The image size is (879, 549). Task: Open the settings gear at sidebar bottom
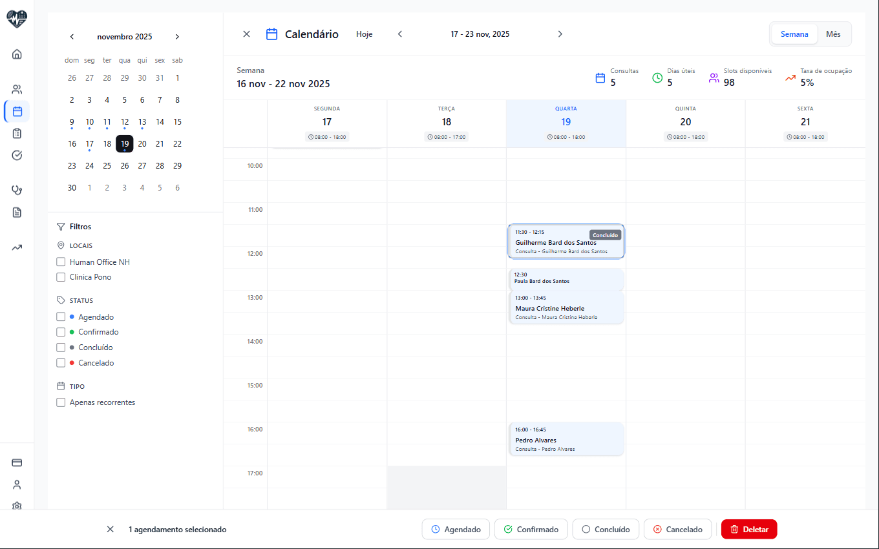pyautogui.click(x=16, y=506)
